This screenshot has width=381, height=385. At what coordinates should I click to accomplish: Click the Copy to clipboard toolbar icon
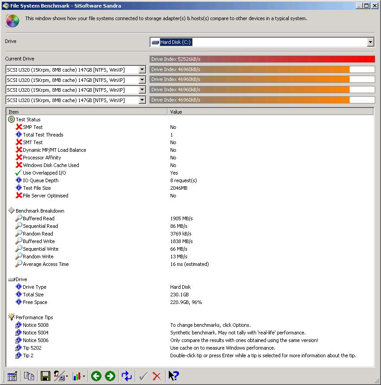(29, 376)
